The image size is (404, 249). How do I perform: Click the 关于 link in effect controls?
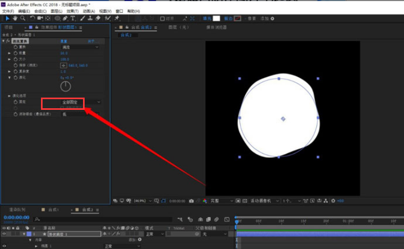click(x=90, y=41)
